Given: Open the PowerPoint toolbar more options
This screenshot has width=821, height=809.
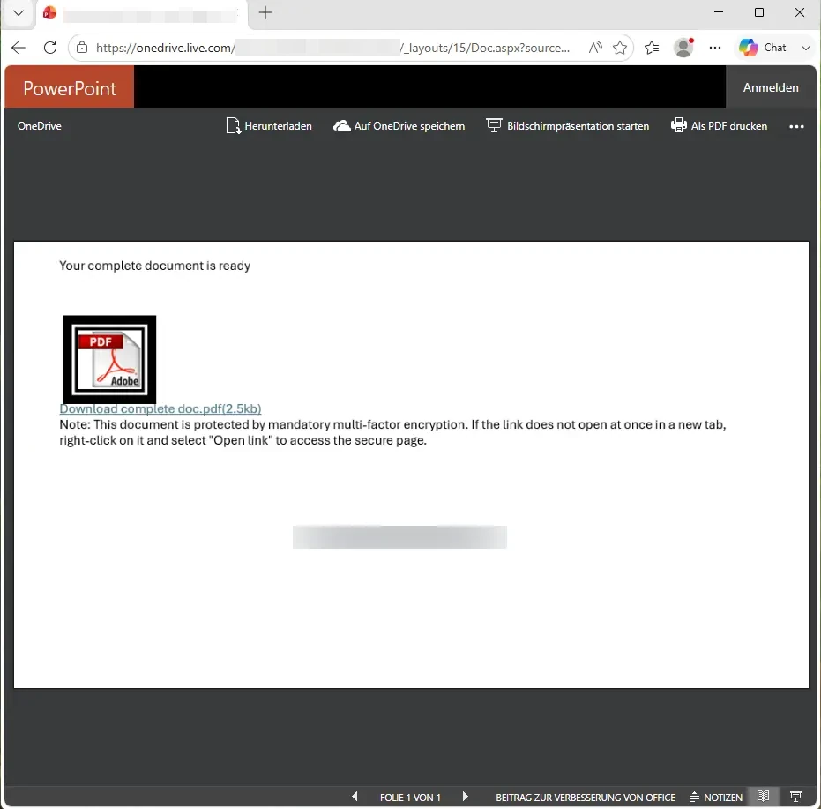Looking at the screenshot, I should pyautogui.click(x=796, y=126).
